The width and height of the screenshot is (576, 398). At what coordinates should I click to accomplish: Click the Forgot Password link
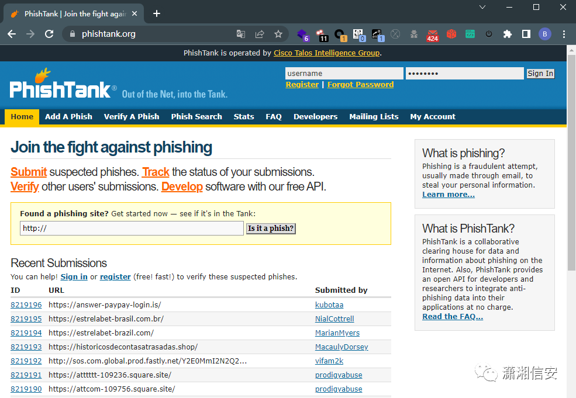pos(360,84)
